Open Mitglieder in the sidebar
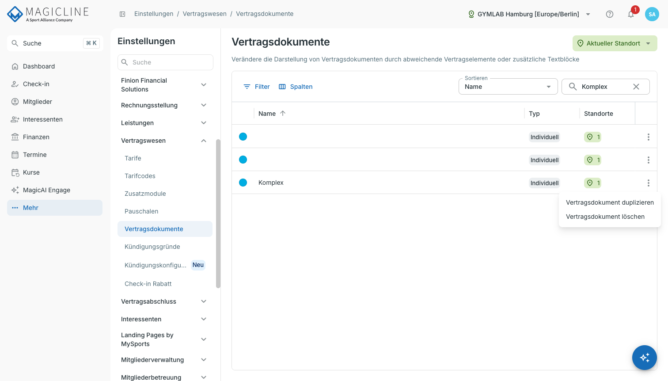This screenshot has width=668, height=381. [55, 102]
